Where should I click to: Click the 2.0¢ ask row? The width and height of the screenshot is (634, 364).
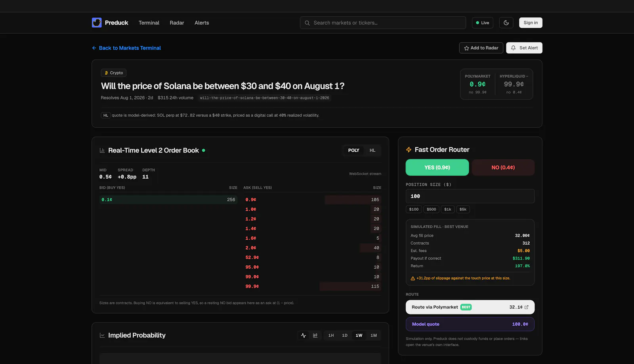(x=312, y=248)
